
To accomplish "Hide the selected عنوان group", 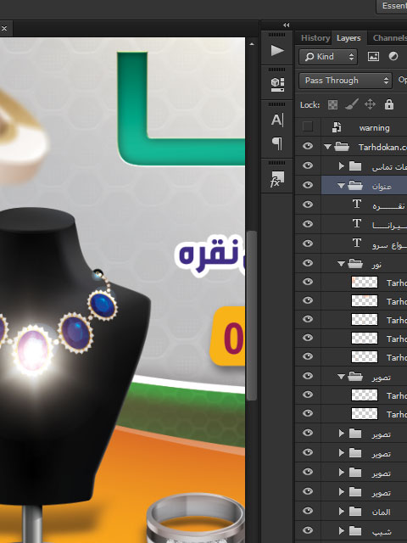I will tap(308, 185).
